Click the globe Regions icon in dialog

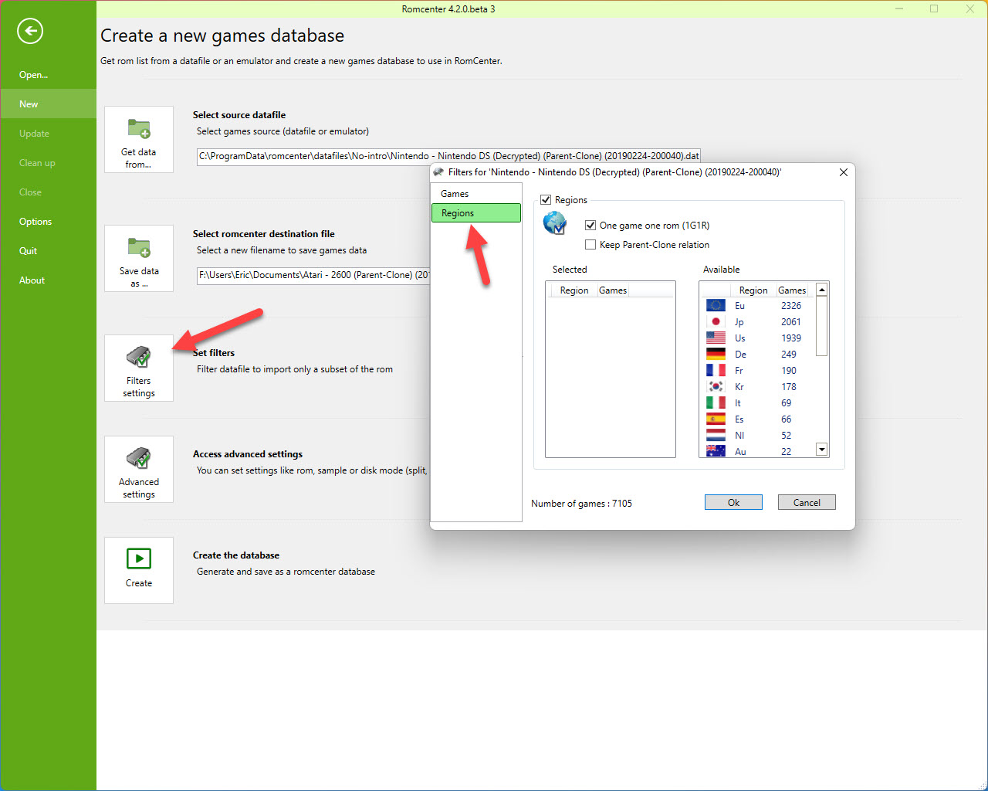point(555,223)
